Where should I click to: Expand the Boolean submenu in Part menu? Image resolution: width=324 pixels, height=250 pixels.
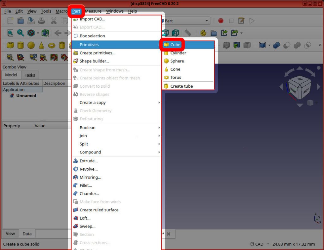click(87, 128)
